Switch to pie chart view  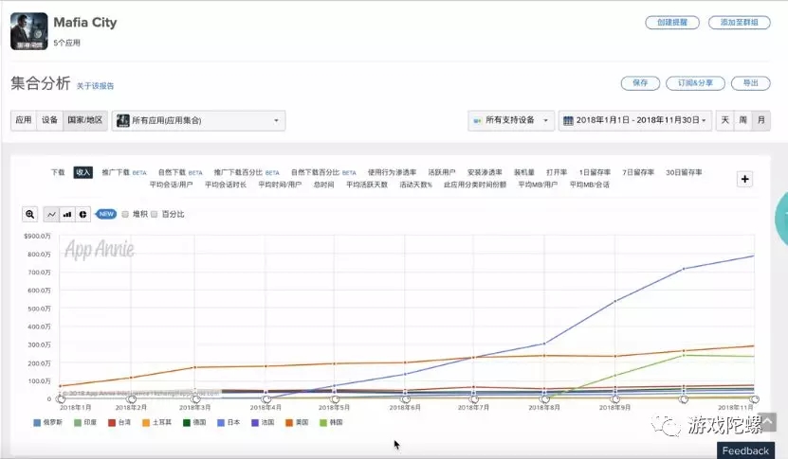point(82,214)
